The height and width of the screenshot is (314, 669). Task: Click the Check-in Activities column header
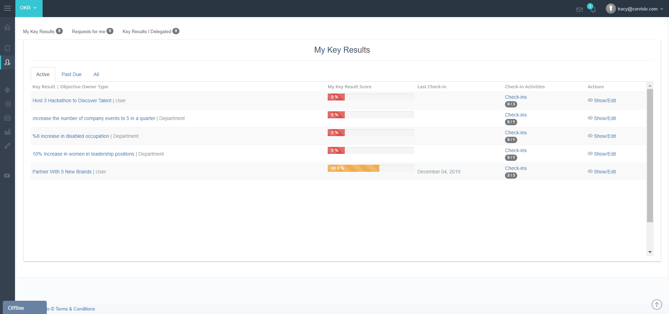click(525, 87)
